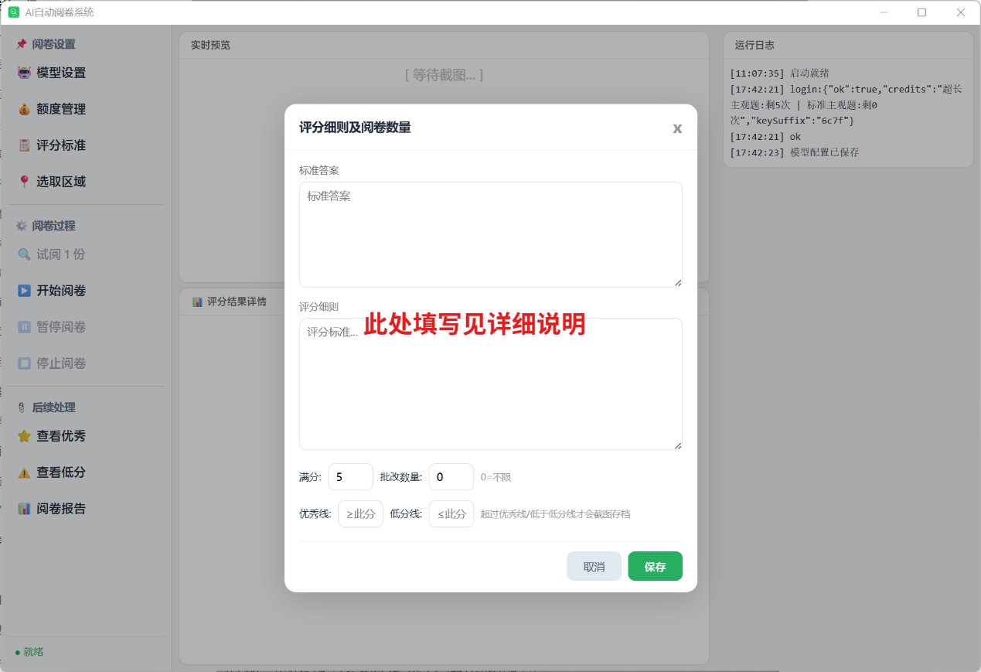
Task: Click log line '[17:42:23] 模型配置已保存'
Action: 794,152
